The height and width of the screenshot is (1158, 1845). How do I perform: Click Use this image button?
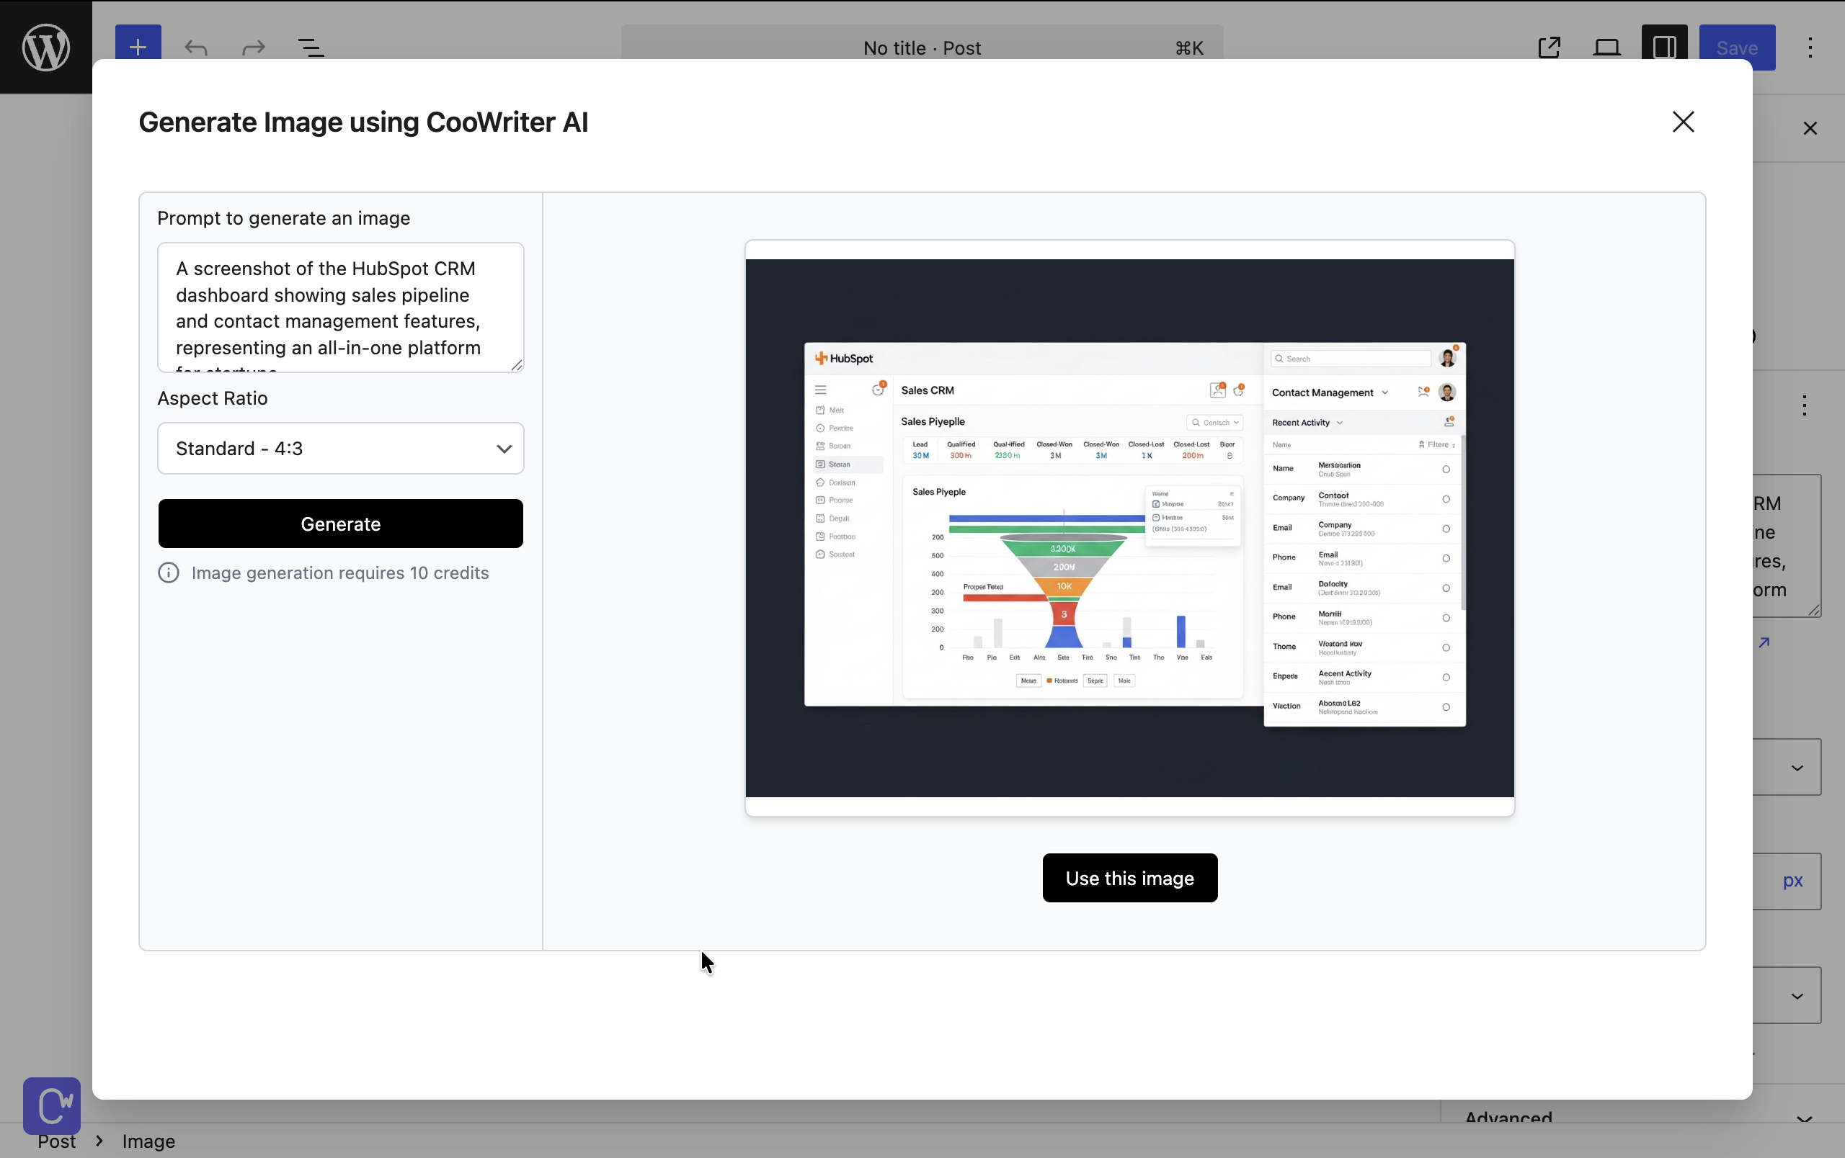pyautogui.click(x=1130, y=878)
